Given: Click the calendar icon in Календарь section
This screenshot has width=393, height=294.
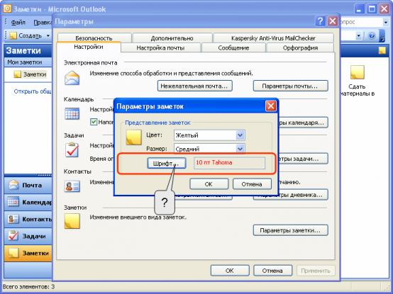Looking at the screenshot, I should click(x=72, y=114).
